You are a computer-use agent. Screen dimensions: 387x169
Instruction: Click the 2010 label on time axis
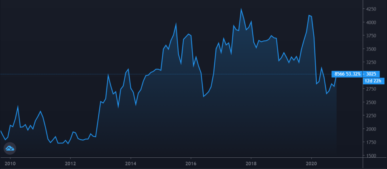10,163
